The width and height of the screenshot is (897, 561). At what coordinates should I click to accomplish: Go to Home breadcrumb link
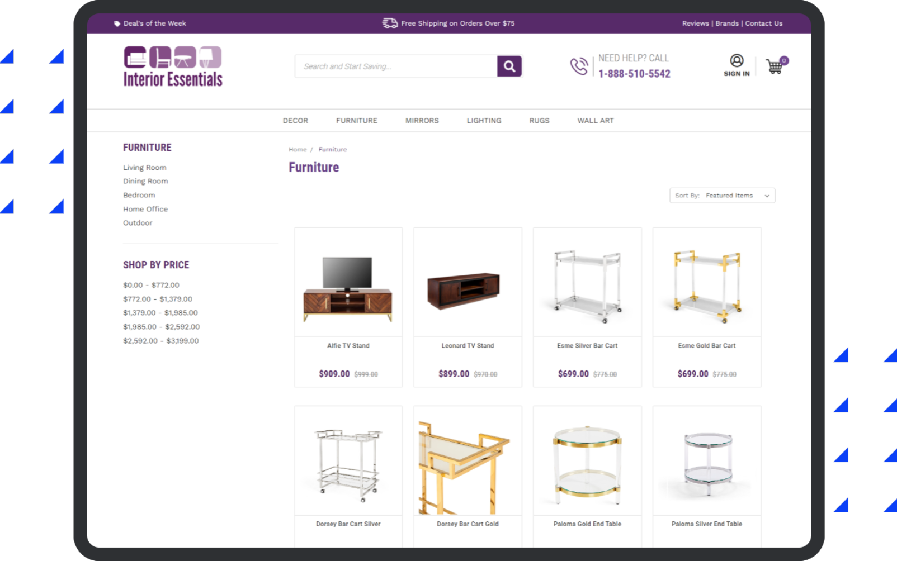pyautogui.click(x=298, y=150)
